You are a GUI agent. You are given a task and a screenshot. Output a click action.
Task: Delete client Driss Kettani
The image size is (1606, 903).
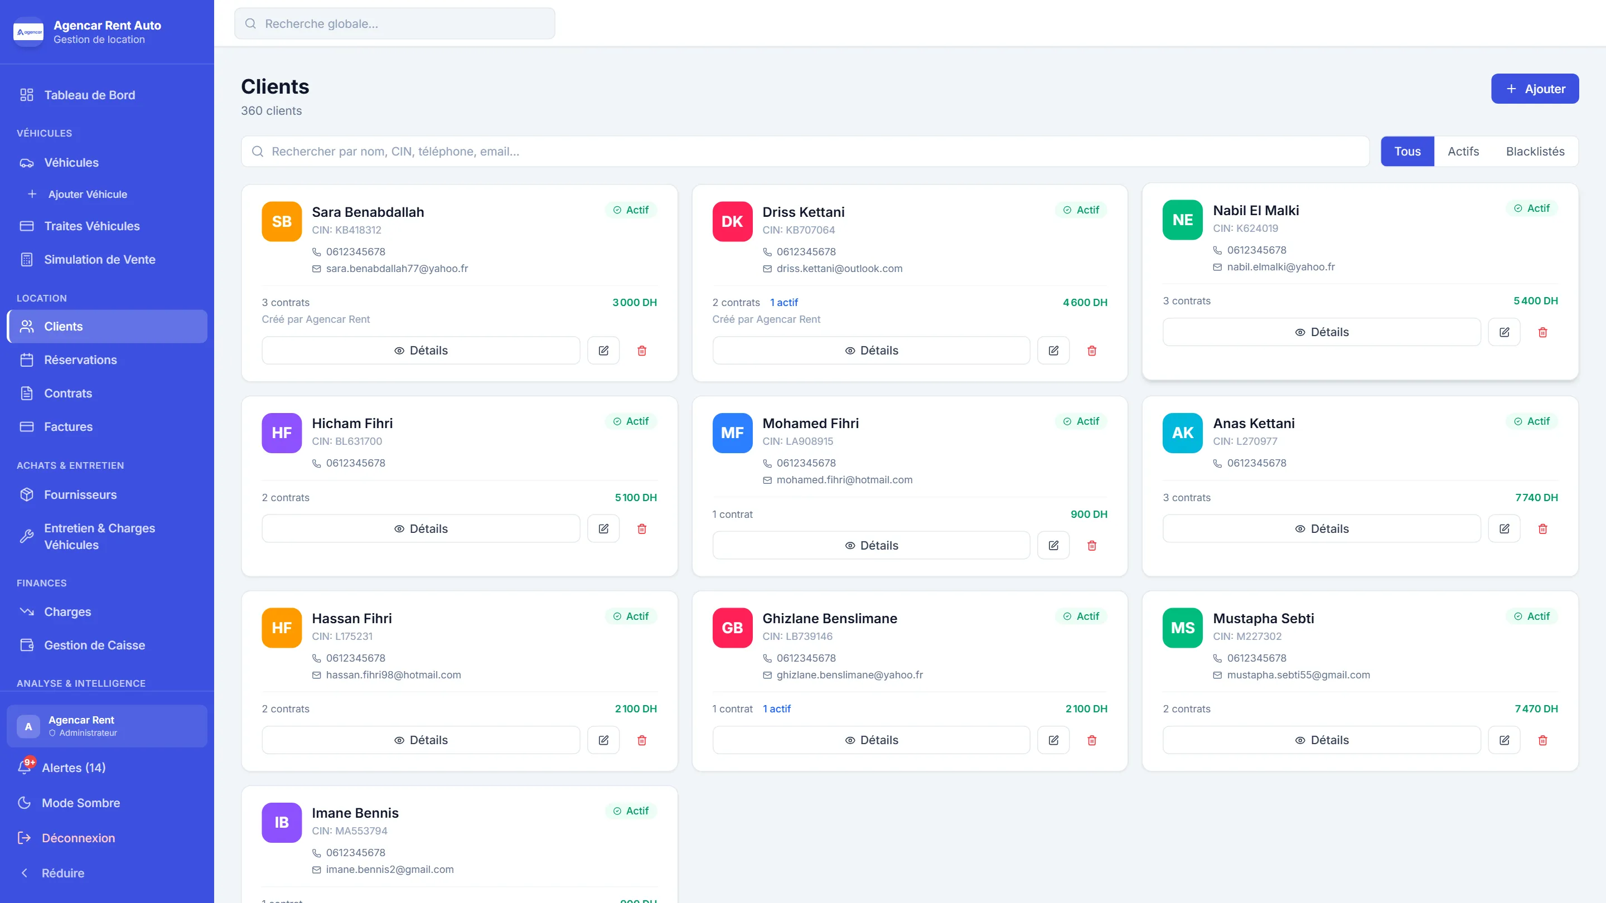point(1092,350)
